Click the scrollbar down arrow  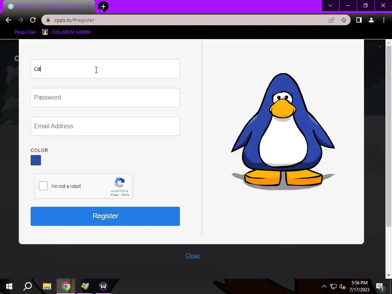point(389,276)
